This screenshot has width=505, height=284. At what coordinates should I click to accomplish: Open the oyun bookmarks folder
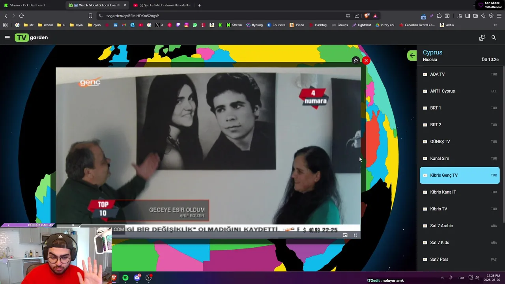(x=94, y=25)
